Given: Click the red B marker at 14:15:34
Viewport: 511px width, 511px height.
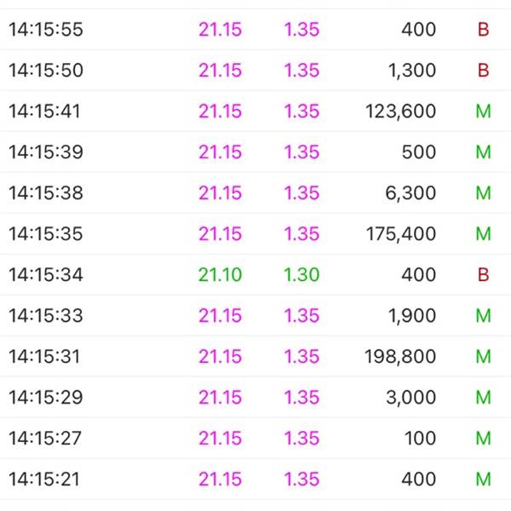Looking at the screenshot, I should pyautogui.click(x=483, y=274).
